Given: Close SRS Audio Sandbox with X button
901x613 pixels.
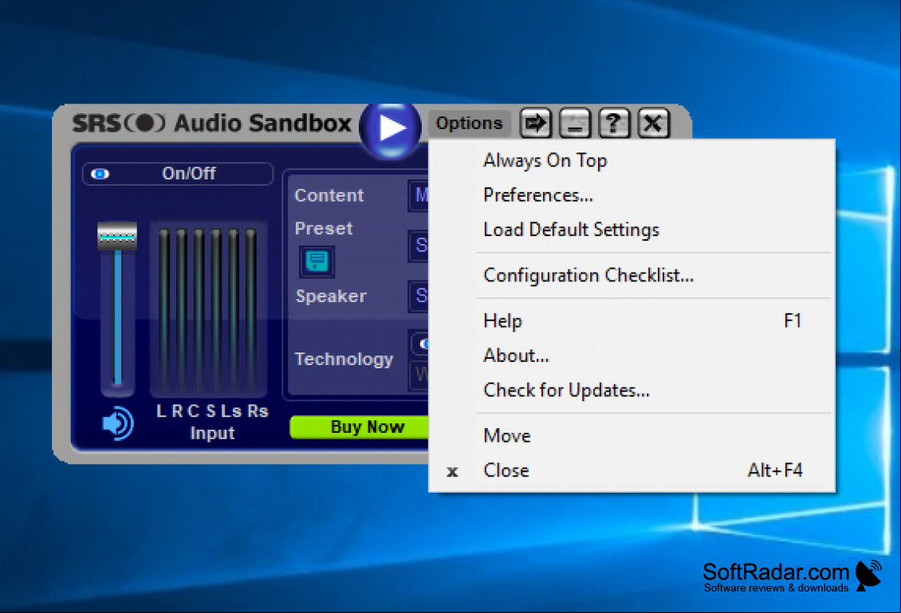Looking at the screenshot, I should (x=653, y=123).
